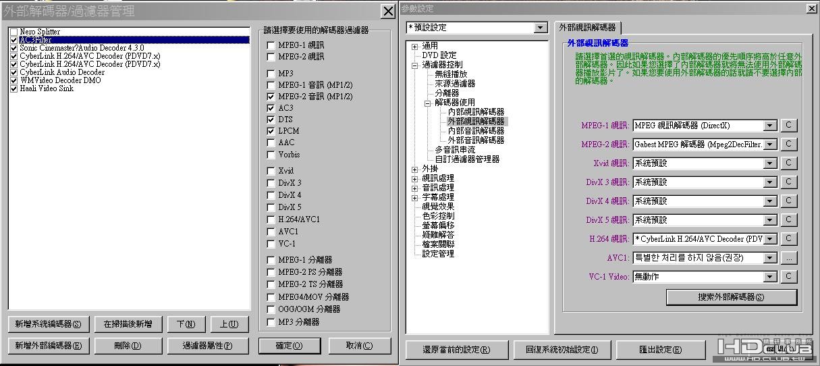This screenshot has width=820, height=366.
Task: Select 來源過濾器 in the tree
Action: tap(455, 84)
